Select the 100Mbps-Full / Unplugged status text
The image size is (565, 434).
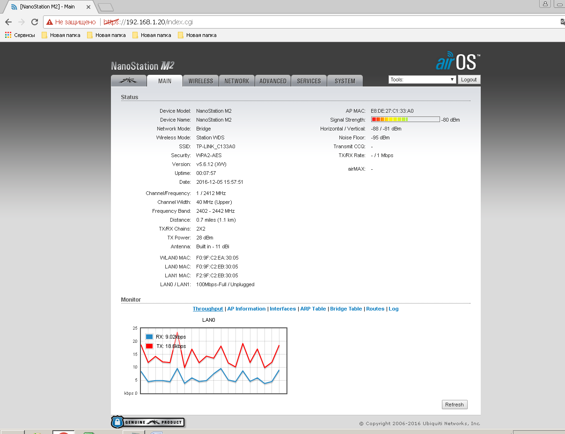pyautogui.click(x=225, y=284)
